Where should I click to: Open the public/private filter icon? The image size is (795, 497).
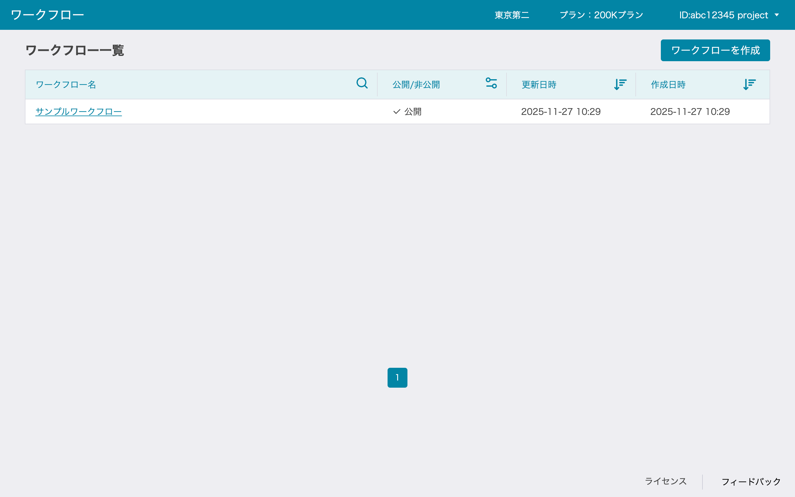pyautogui.click(x=491, y=83)
